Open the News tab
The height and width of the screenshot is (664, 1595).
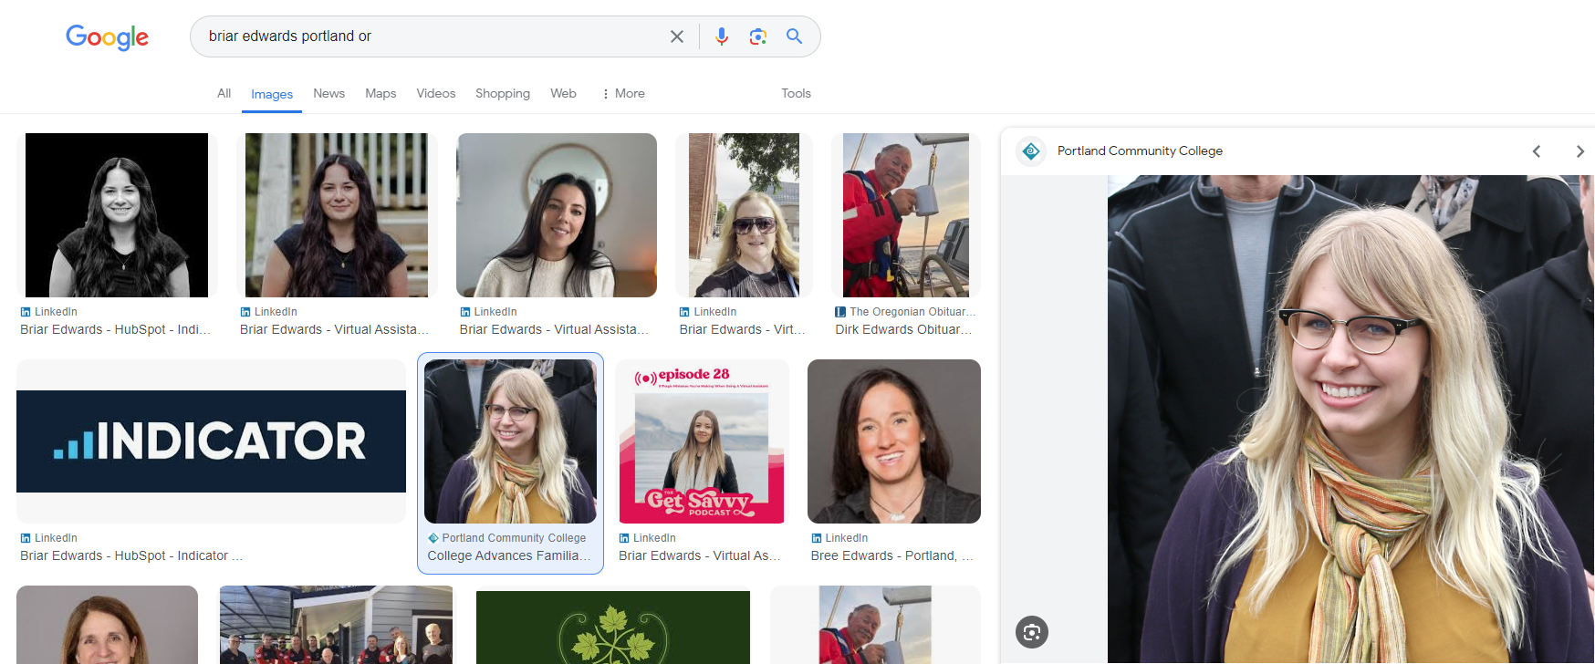[x=328, y=93]
